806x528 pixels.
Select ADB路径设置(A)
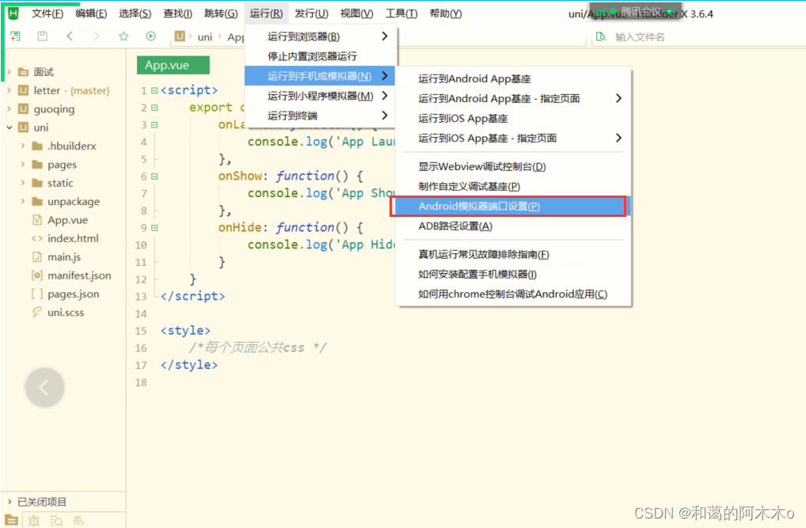pyautogui.click(x=513, y=226)
